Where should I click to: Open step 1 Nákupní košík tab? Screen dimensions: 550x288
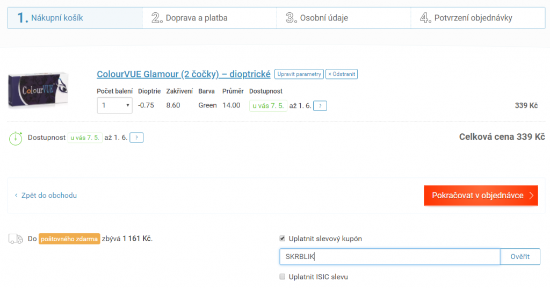[75, 18]
